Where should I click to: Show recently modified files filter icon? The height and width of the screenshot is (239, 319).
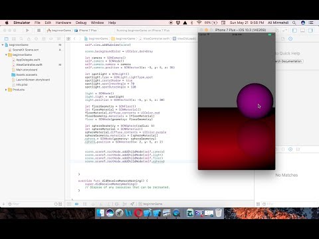tap(56, 204)
